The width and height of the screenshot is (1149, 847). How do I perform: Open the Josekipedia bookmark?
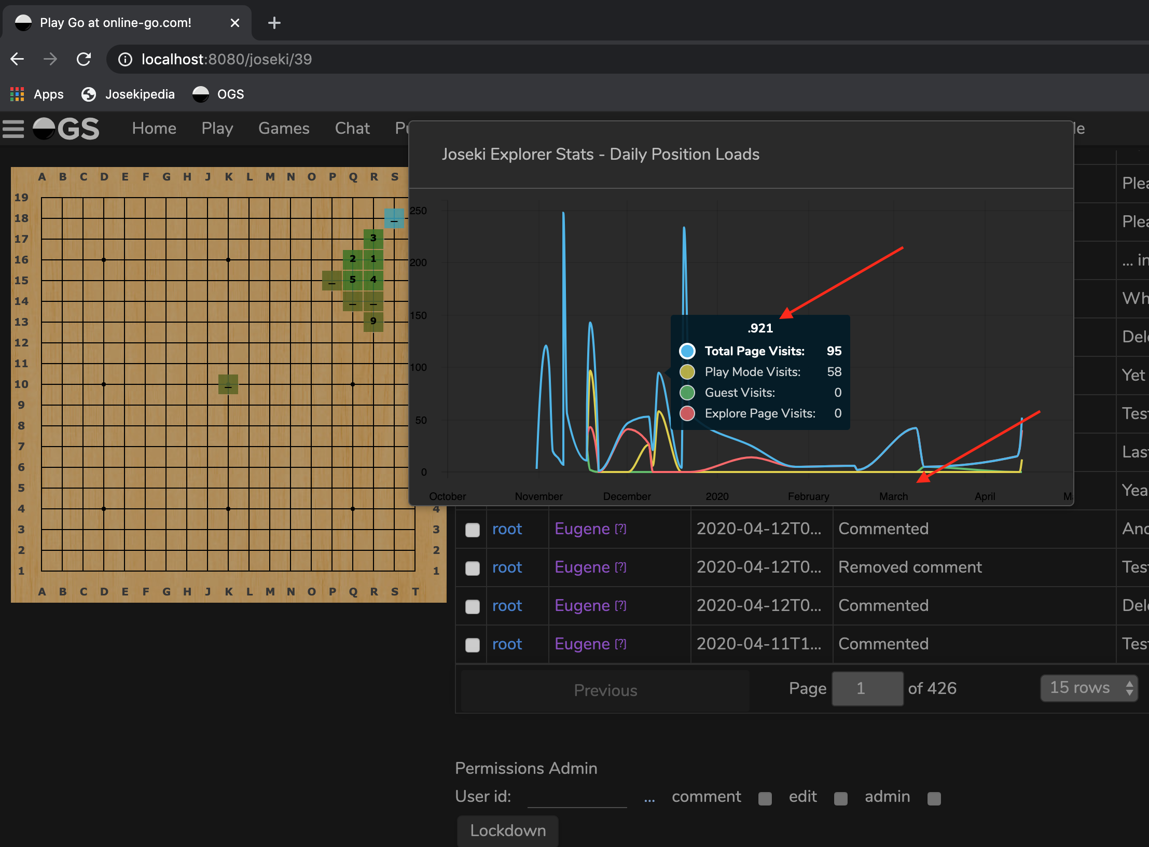click(x=128, y=94)
